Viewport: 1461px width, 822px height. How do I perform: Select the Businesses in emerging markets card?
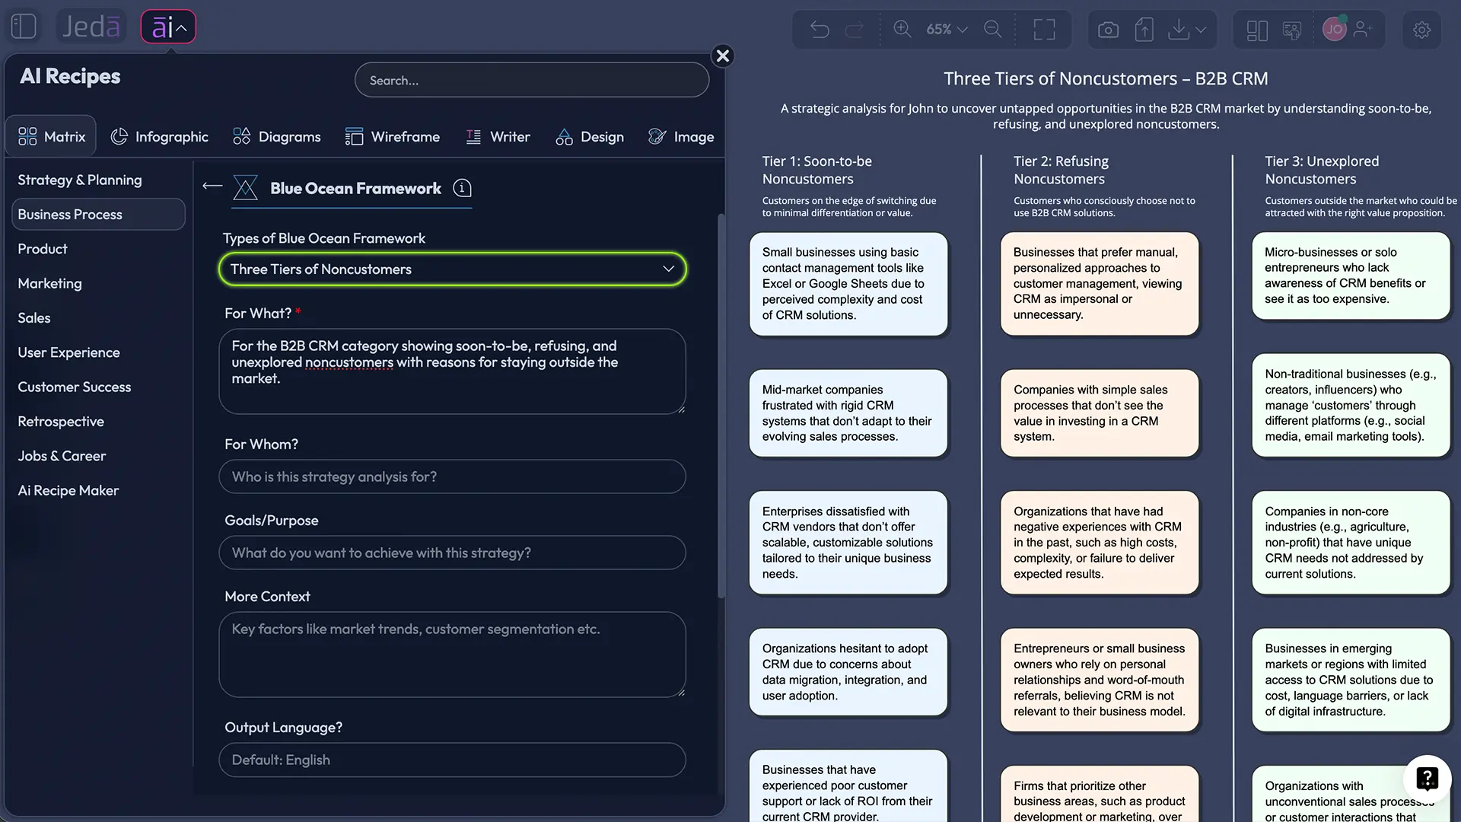pos(1351,680)
